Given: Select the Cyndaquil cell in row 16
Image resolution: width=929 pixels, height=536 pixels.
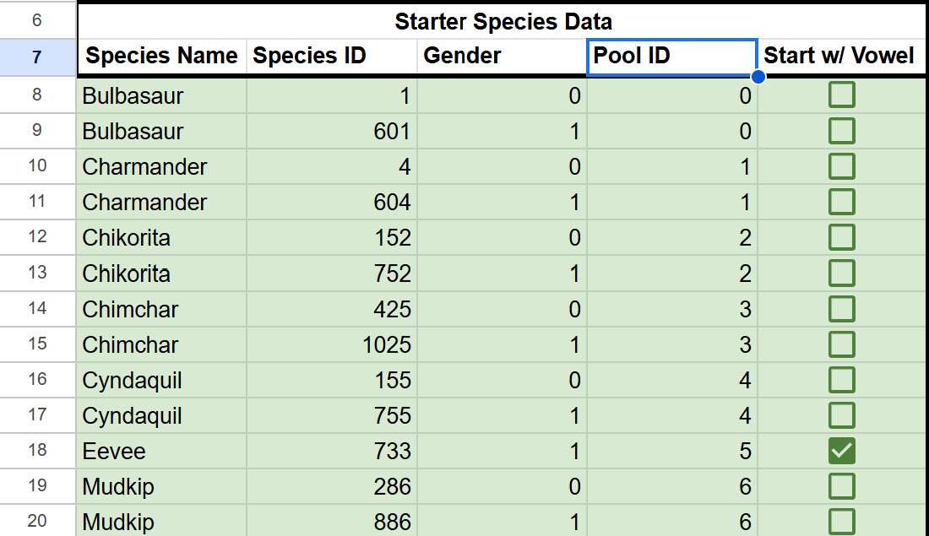Looking at the screenshot, I should click(161, 380).
